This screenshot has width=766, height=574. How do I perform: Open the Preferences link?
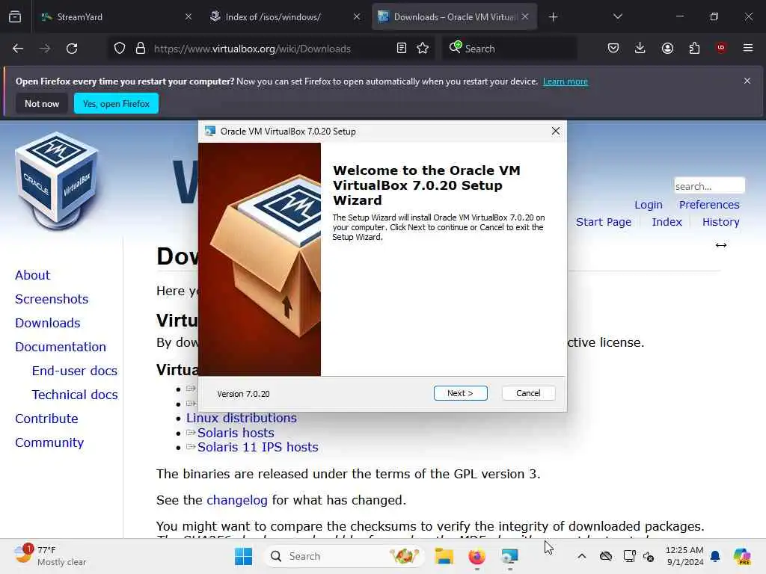coord(709,205)
